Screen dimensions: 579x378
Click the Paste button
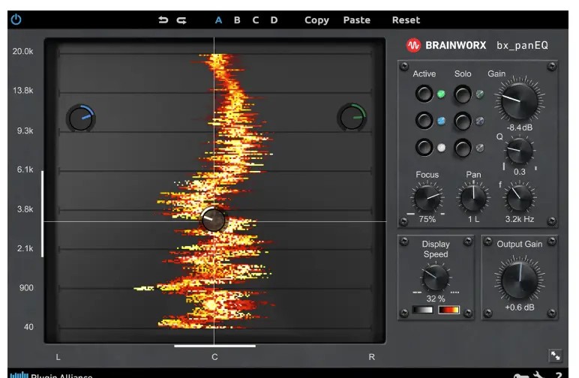click(x=357, y=20)
